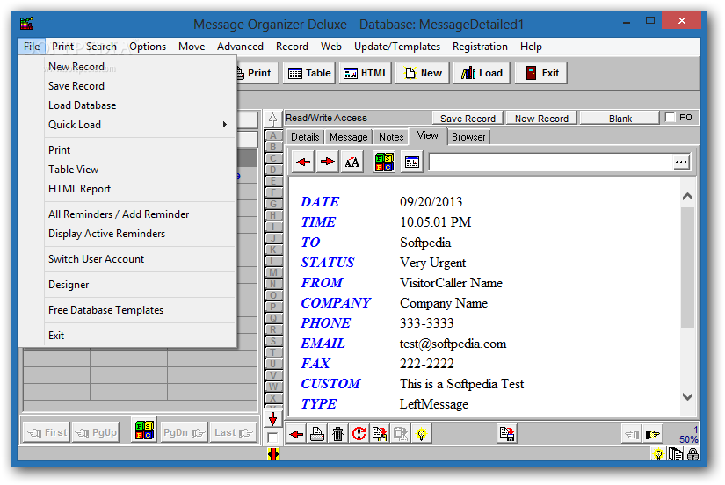The image size is (725, 485).
Task: Click the red back arrow in View toolbar
Action: (303, 162)
